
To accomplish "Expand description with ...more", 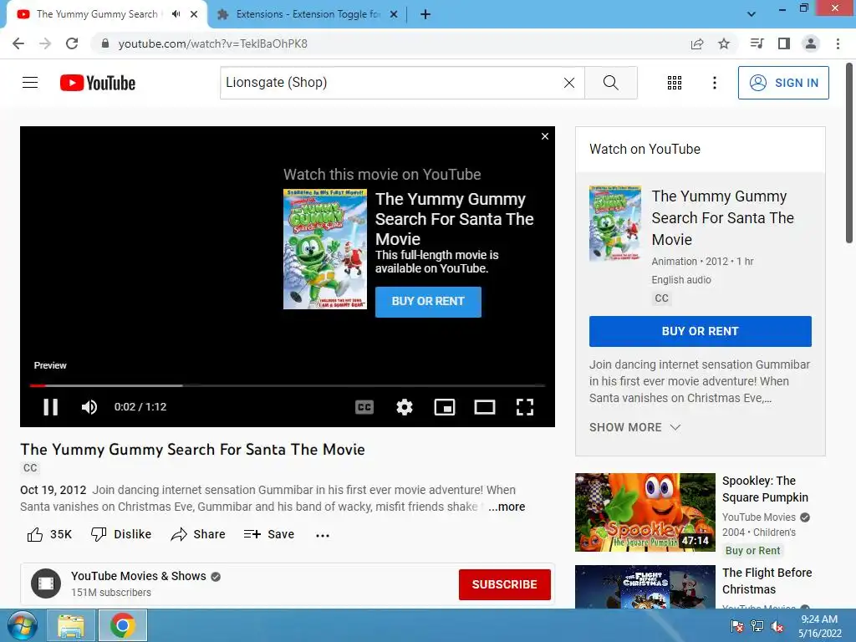I will [507, 507].
